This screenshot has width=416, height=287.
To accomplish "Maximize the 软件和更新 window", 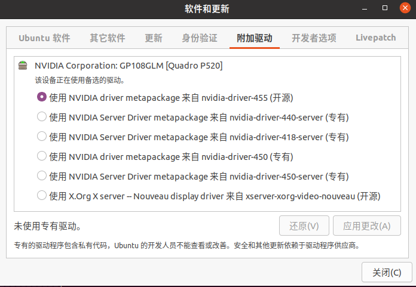I will coord(385,8).
